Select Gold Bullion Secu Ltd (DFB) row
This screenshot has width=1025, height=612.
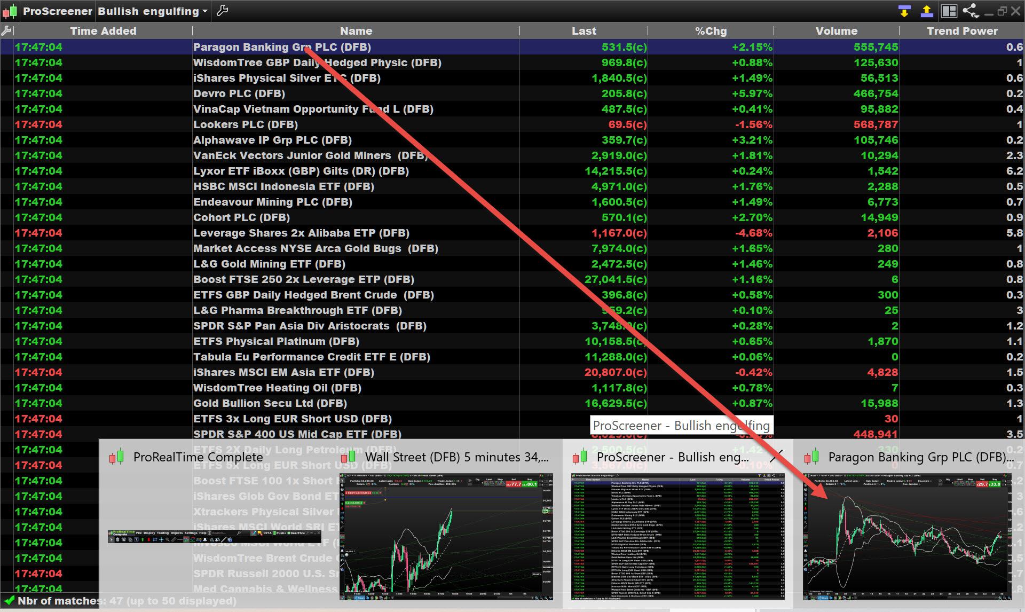[x=270, y=403]
